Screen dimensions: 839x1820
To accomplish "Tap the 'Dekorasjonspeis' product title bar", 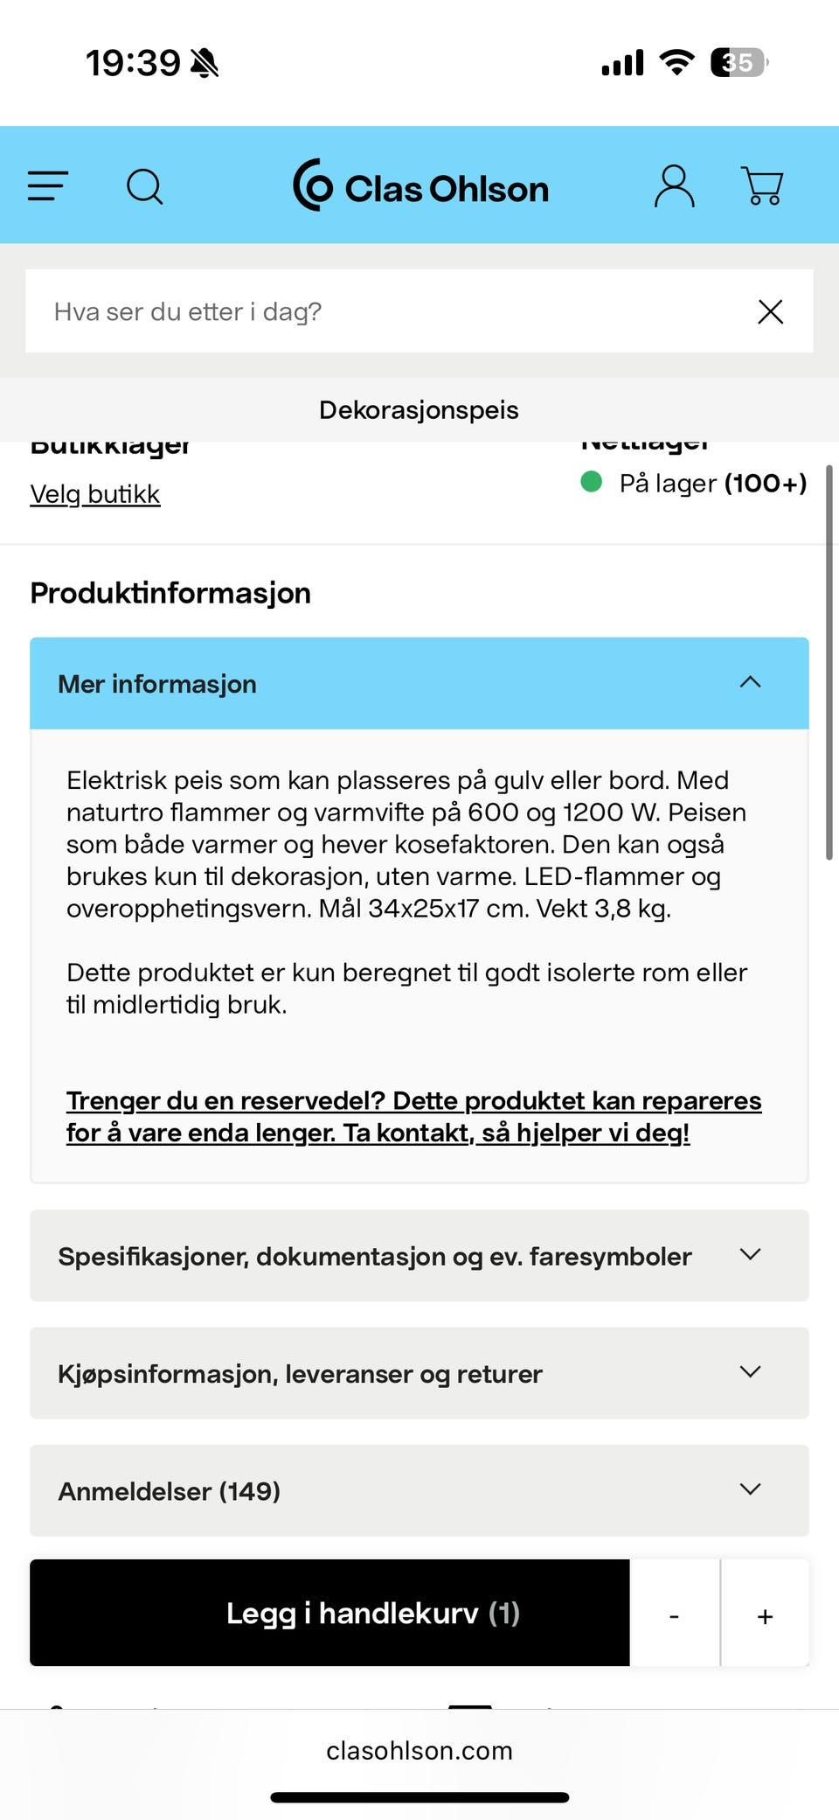I will [419, 409].
